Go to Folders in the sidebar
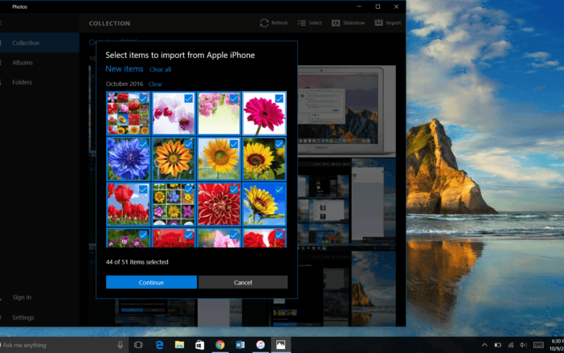 click(22, 82)
